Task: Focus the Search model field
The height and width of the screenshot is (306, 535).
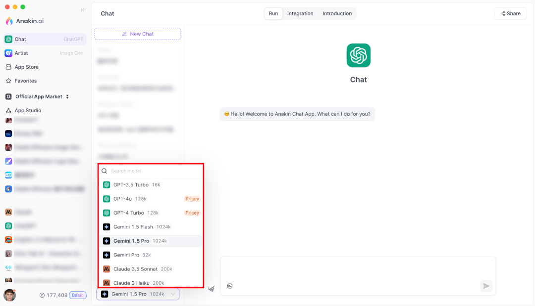Action: click(151, 171)
